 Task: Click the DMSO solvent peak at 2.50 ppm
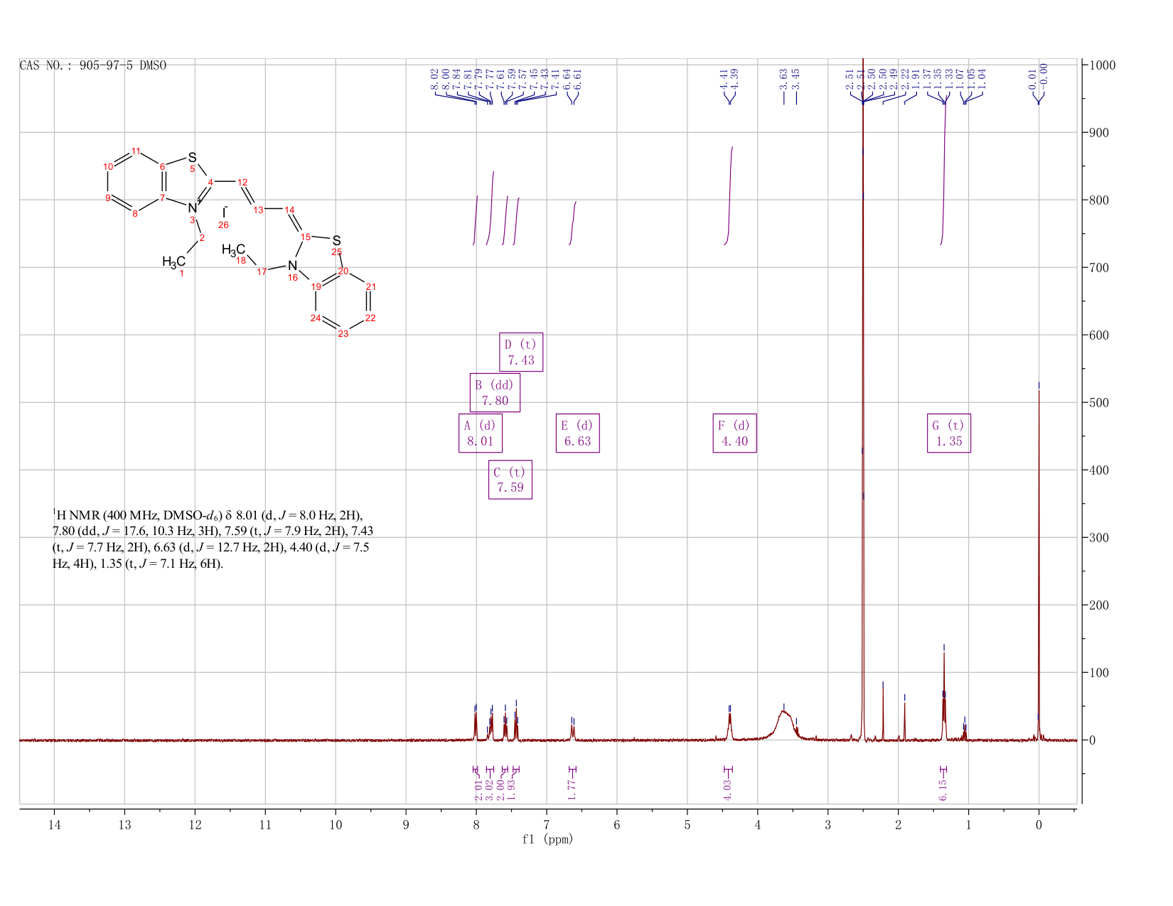click(x=863, y=398)
